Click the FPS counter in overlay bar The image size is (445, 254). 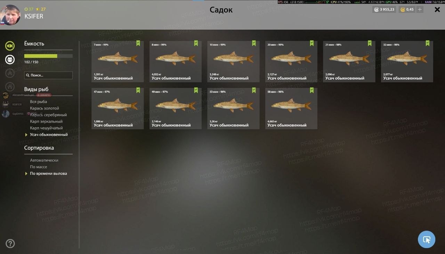[283, 2]
